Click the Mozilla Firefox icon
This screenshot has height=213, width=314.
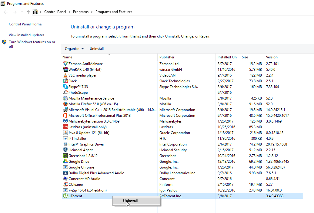[65, 104]
